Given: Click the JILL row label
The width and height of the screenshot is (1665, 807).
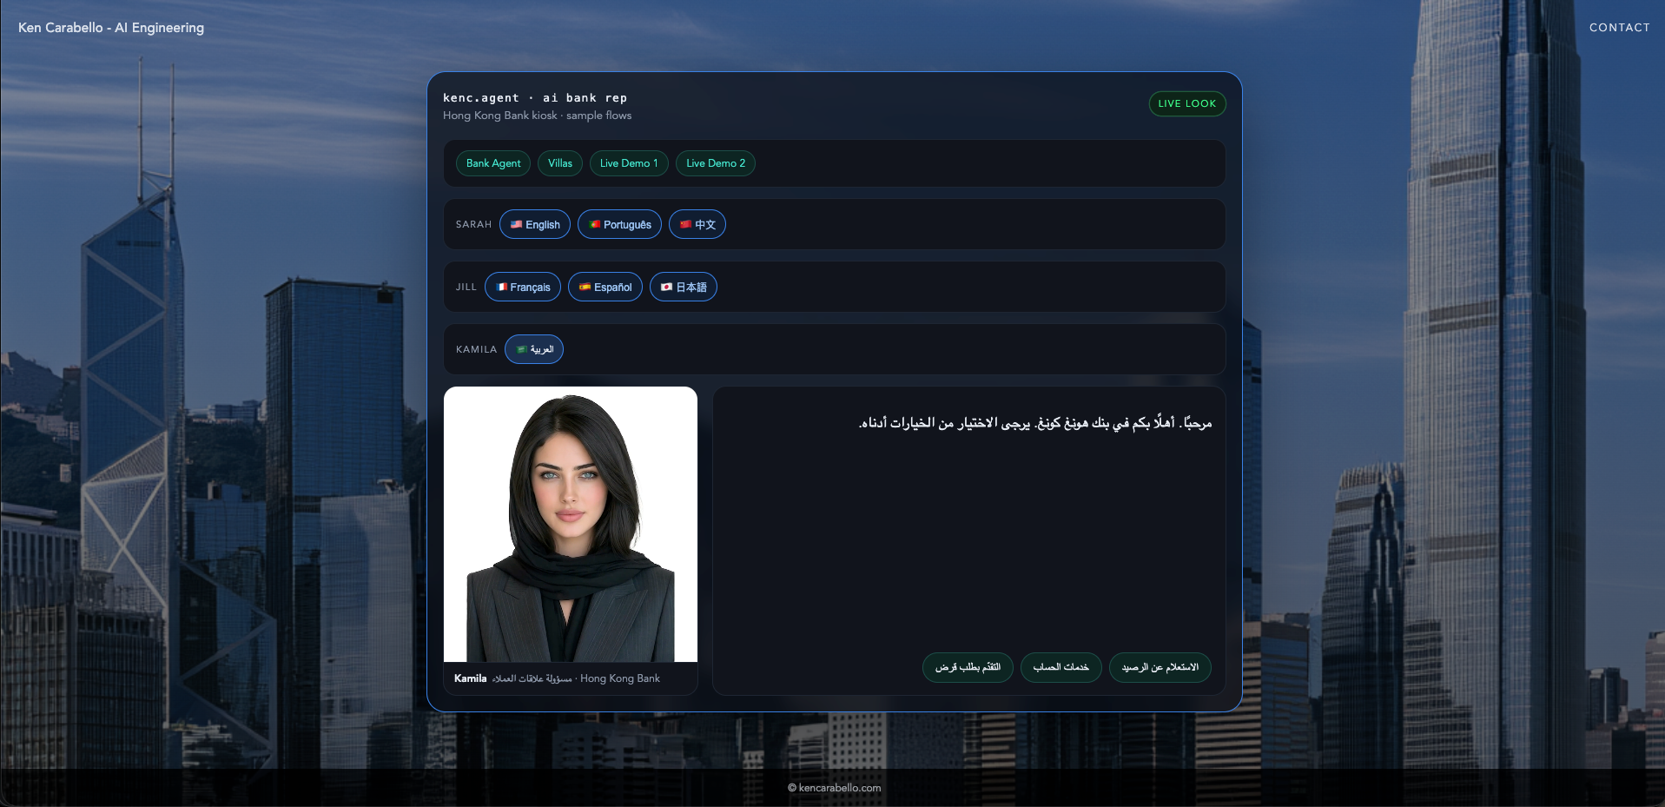Looking at the screenshot, I should [466, 287].
